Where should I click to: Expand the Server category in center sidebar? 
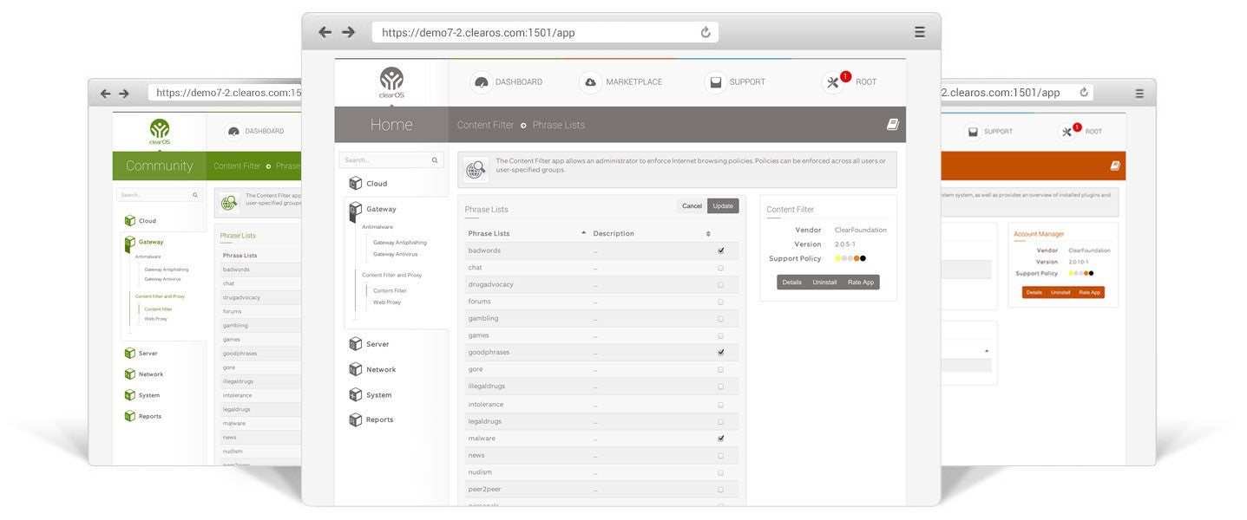pyautogui.click(x=377, y=344)
